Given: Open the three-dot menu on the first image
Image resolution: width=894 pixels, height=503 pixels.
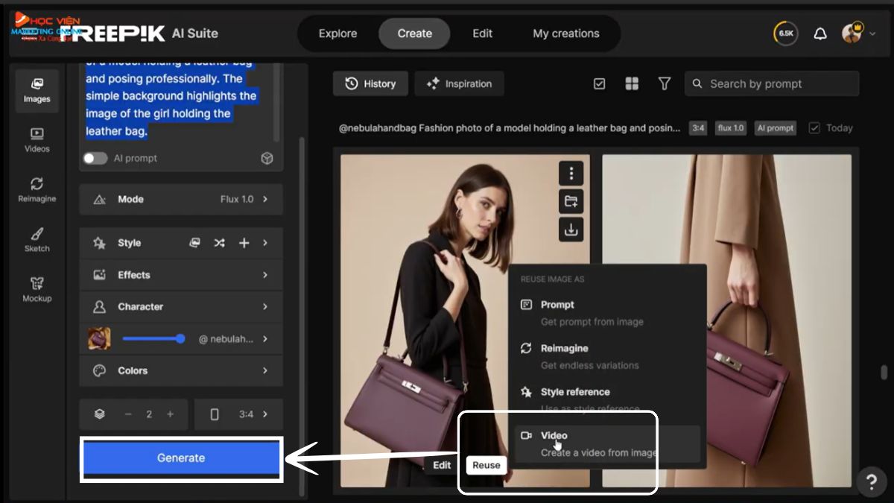Looking at the screenshot, I should pyautogui.click(x=571, y=174).
